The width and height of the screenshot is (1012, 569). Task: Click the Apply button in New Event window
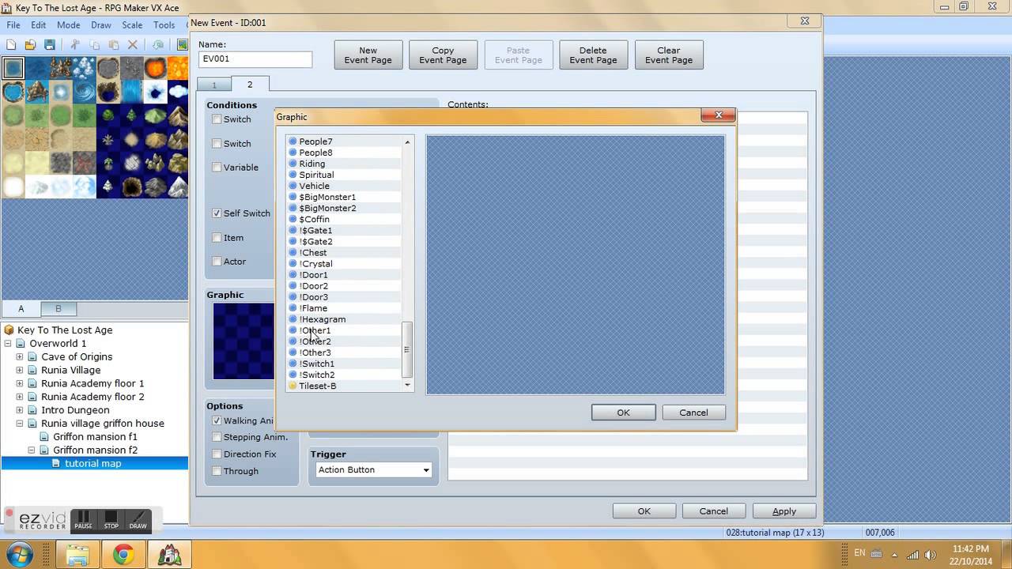click(784, 511)
